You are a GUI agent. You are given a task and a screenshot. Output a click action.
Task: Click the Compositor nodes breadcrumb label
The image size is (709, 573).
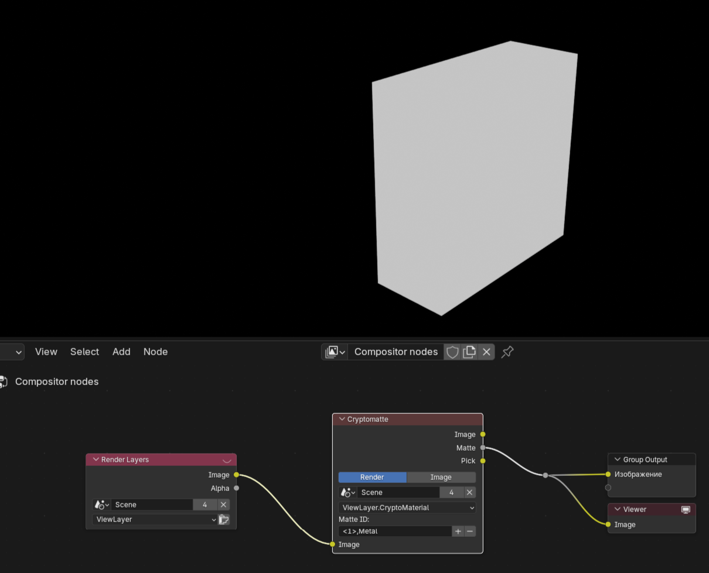(57, 382)
